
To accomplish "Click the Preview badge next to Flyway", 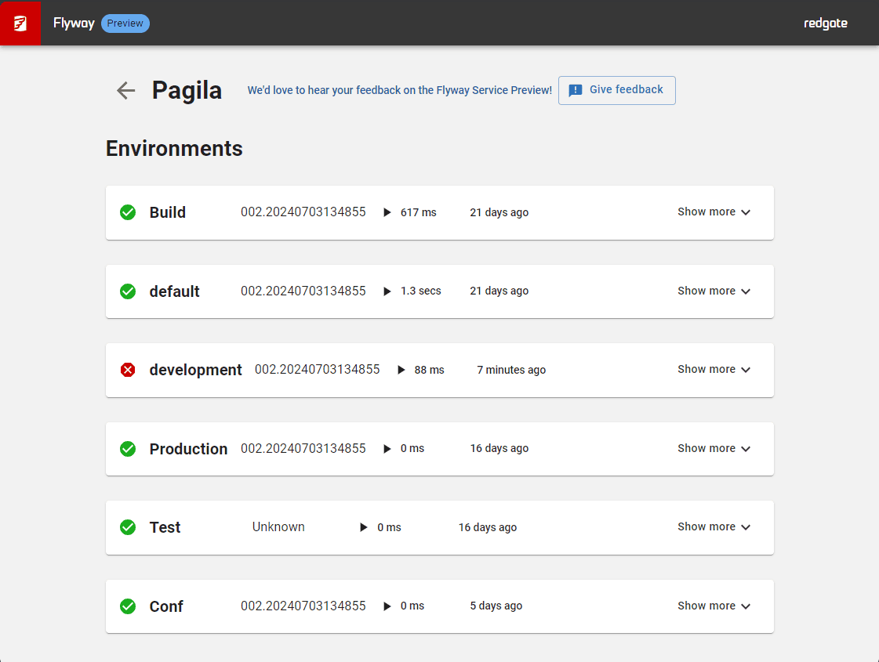I will (x=125, y=24).
